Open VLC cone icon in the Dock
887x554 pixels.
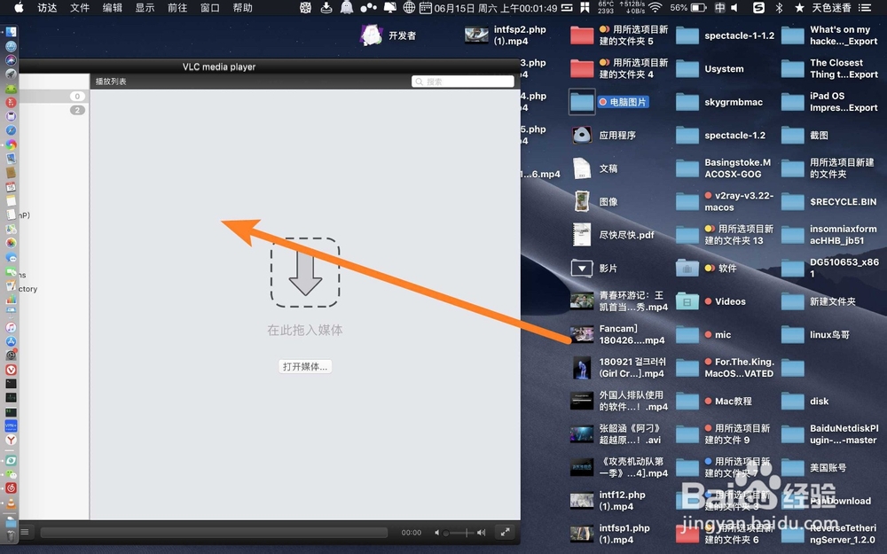pos(11,503)
